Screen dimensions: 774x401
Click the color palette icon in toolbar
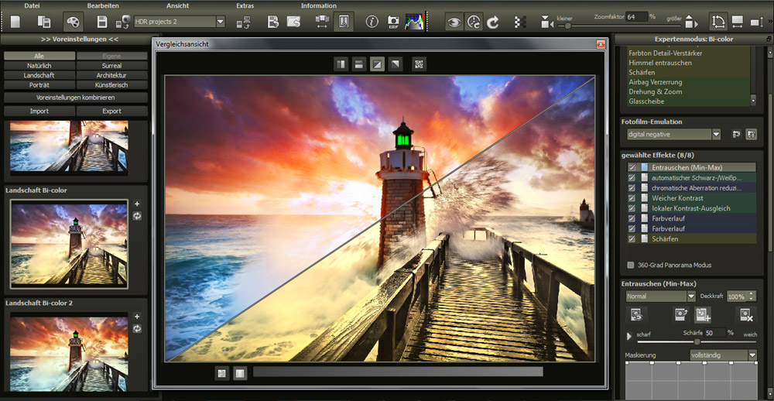click(x=73, y=22)
